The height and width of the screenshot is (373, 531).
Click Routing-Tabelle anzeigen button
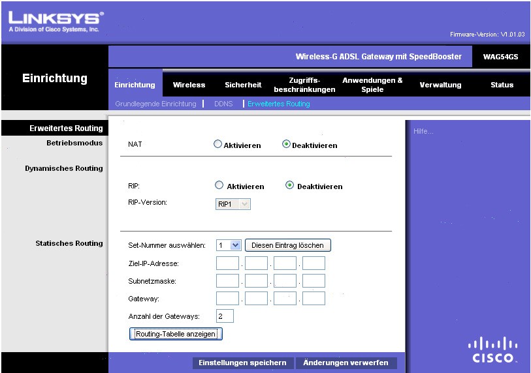(176, 334)
